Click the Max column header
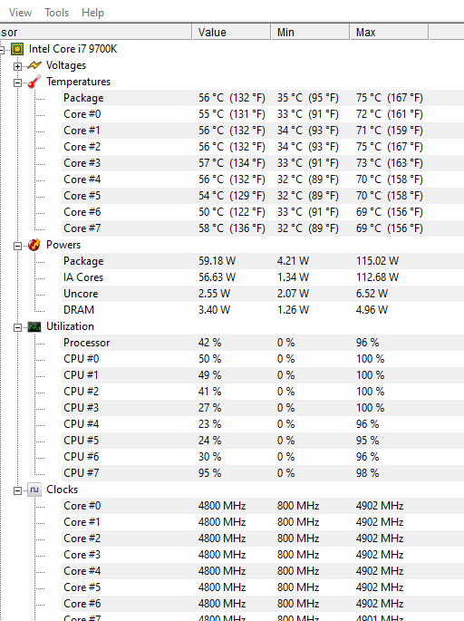The height and width of the screenshot is (621, 464). (x=389, y=32)
